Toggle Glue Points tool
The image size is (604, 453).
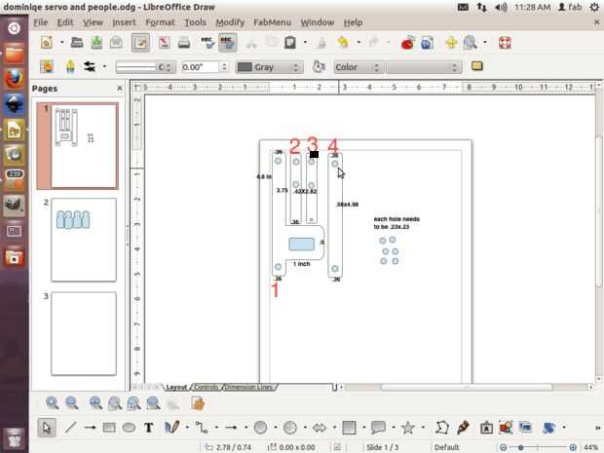coord(463,428)
